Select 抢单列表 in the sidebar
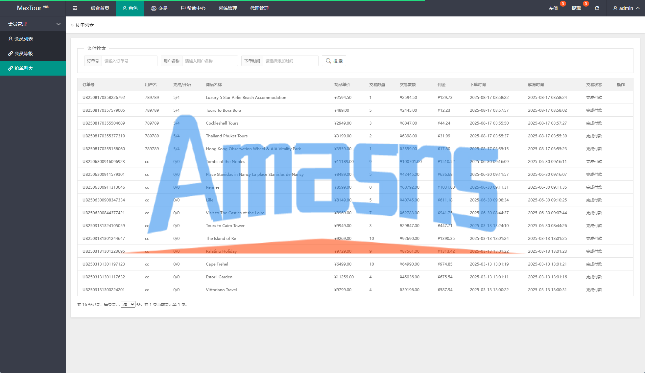Image resolution: width=645 pixels, height=373 pixels. pyautogui.click(x=24, y=68)
